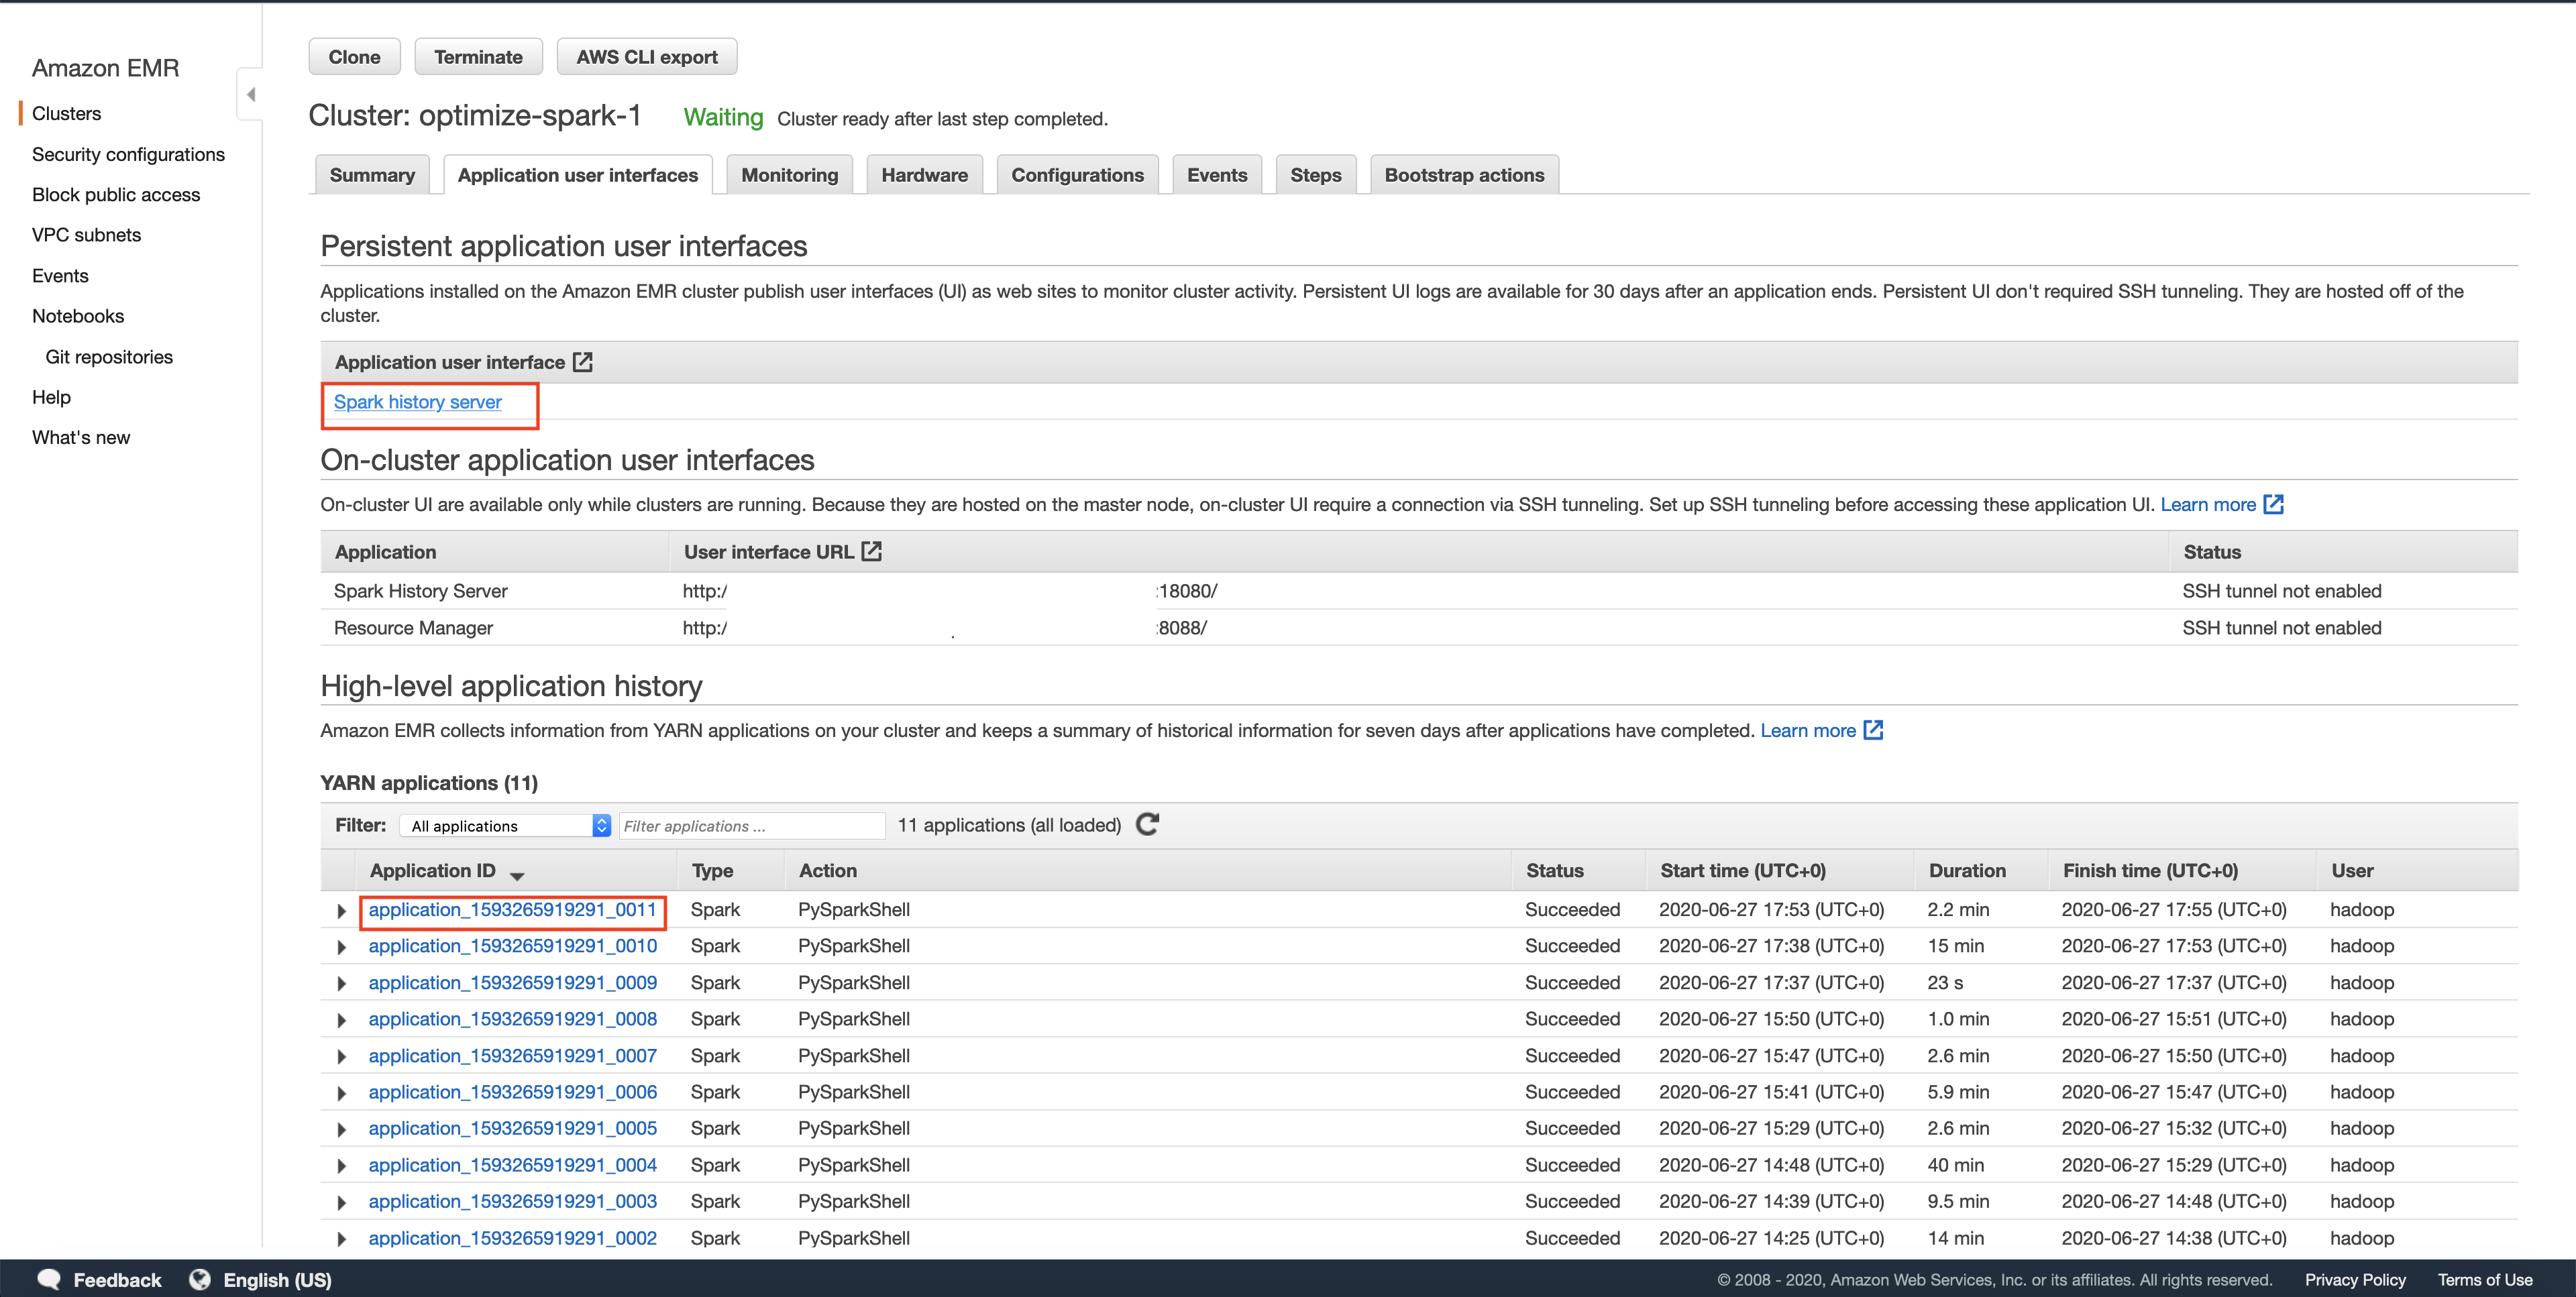Click the English (US) globe icon
2576x1297 pixels.
[x=200, y=1279]
